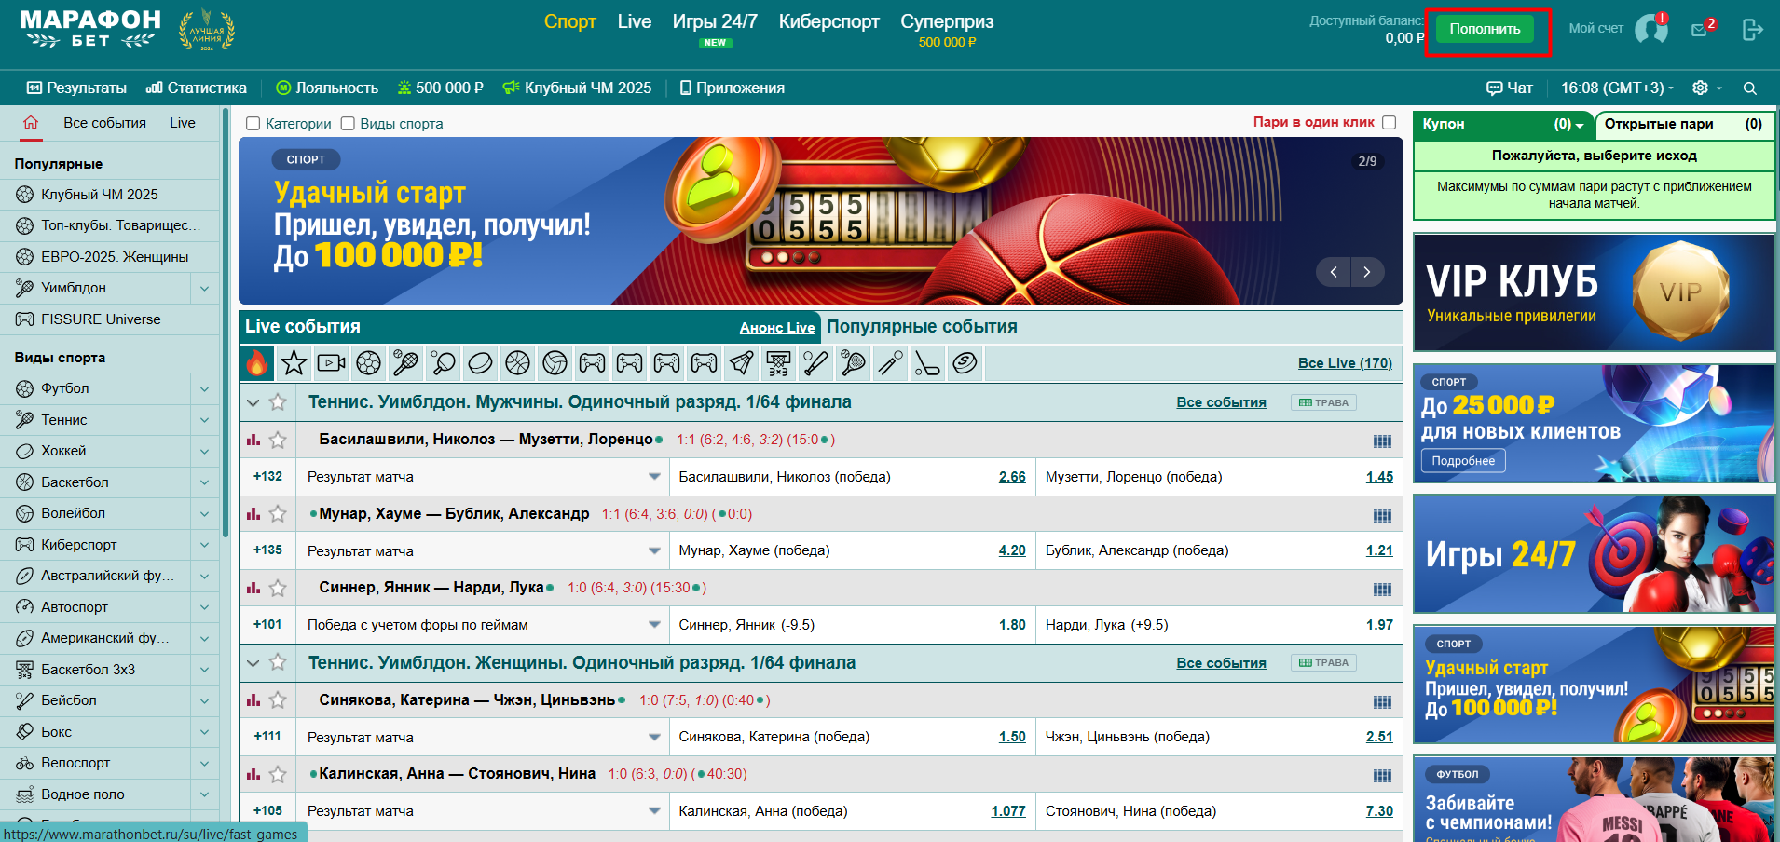Star the Синнер — Нарди match
1780x842 pixels.
pyautogui.click(x=278, y=588)
